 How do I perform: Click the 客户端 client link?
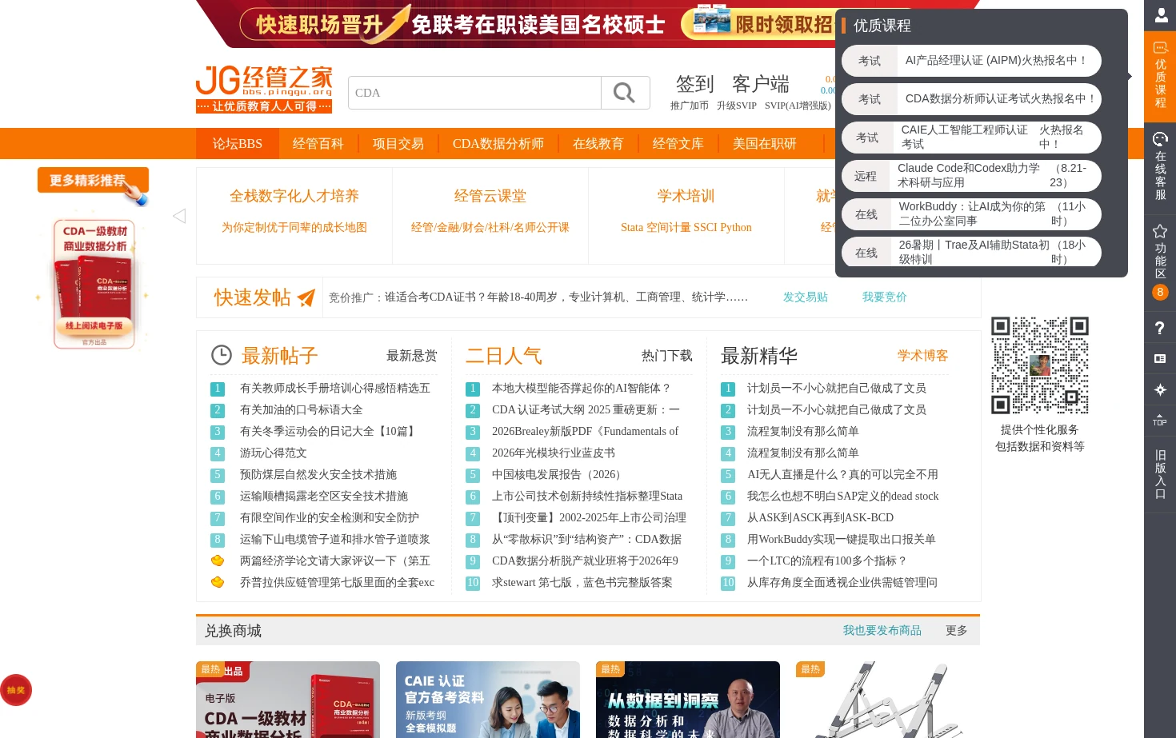coord(761,84)
